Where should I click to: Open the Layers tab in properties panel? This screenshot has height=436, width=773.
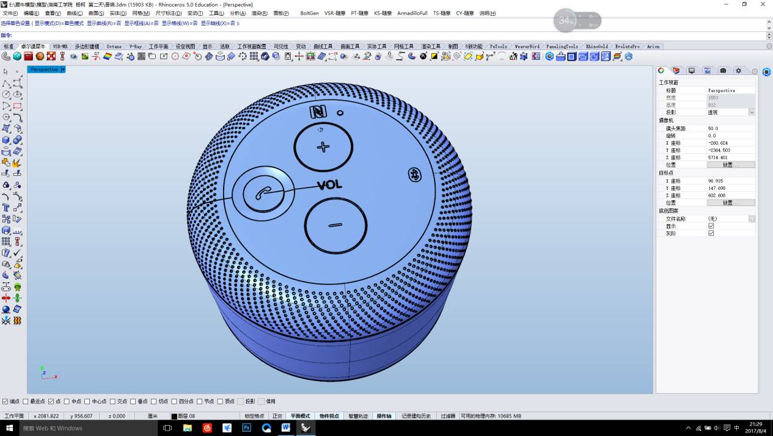click(676, 71)
